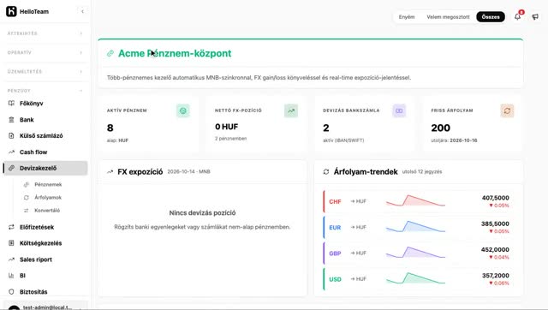Image resolution: width=548 pixels, height=310 pixels.
Task: Expand the ÜZEMELTETÉS section
Action: click(x=45, y=72)
